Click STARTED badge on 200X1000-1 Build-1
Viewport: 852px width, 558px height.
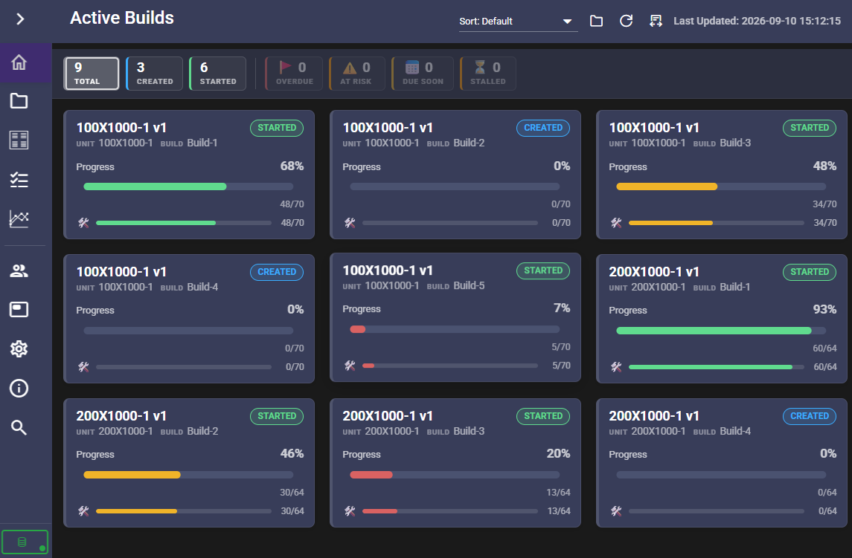coord(809,271)
